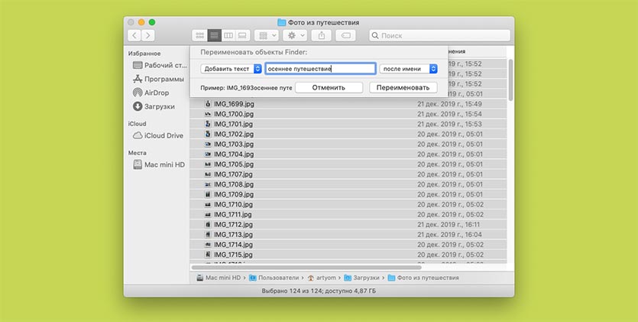Select iCloud Drive in the sidebar
The image size is (638, 322).
[163, 135]
